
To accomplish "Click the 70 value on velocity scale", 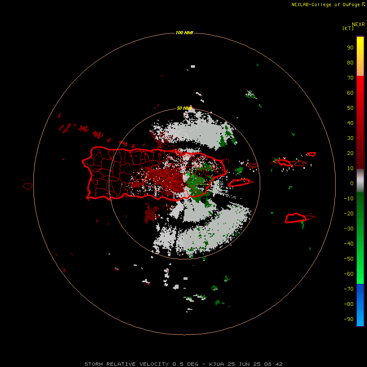I will [x=350, y=78].
